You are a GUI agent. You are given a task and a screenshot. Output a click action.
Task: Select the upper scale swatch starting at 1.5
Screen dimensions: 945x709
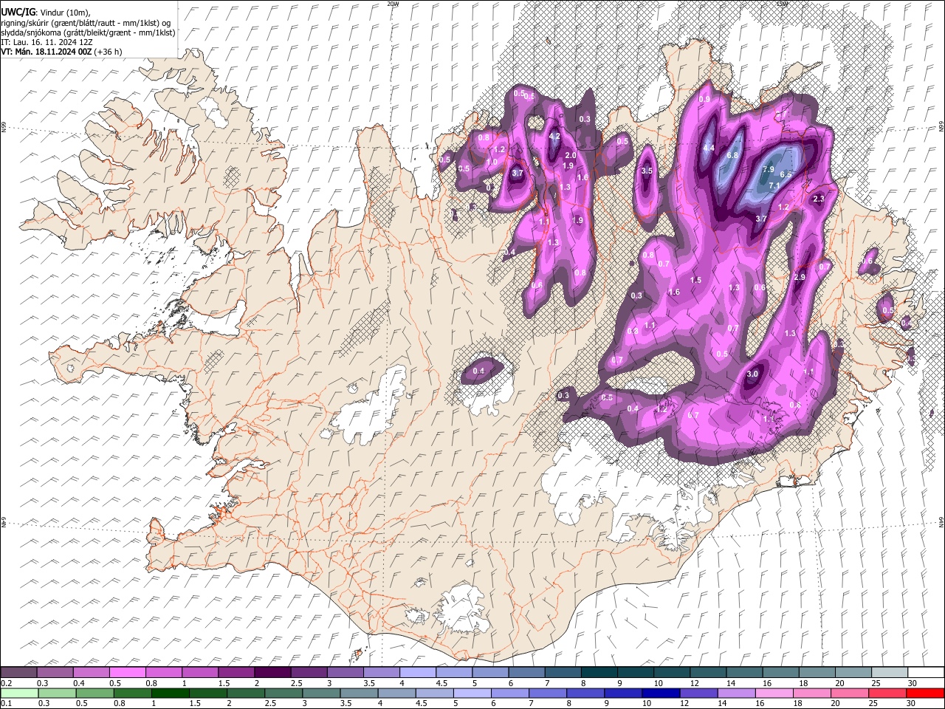(x=237, y=672)
